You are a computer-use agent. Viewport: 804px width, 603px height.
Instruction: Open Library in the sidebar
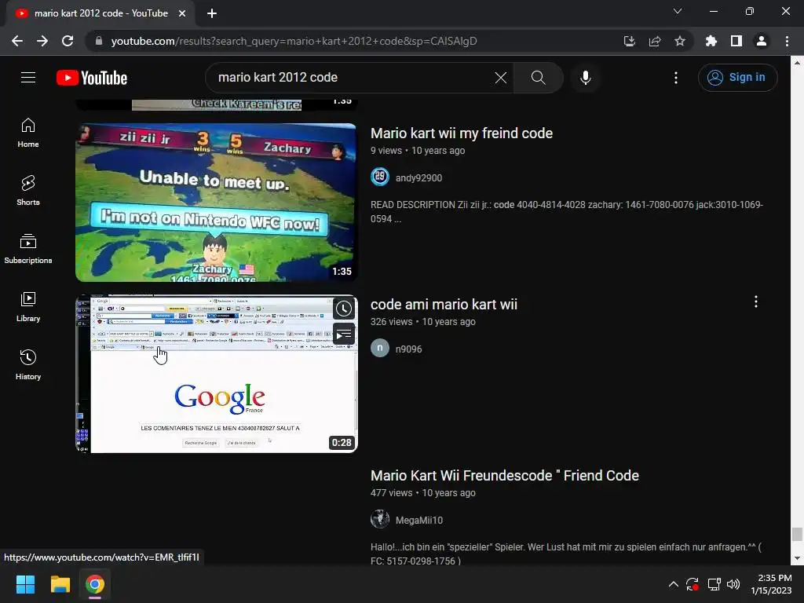click(28, 307)
